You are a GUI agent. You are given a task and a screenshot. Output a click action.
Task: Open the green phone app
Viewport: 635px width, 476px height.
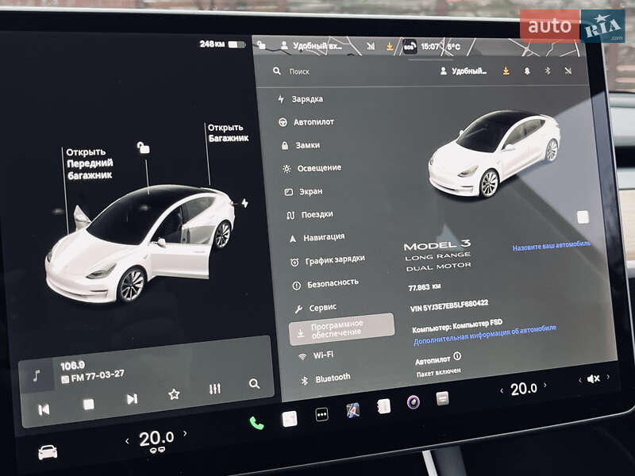tap(256, 424)
